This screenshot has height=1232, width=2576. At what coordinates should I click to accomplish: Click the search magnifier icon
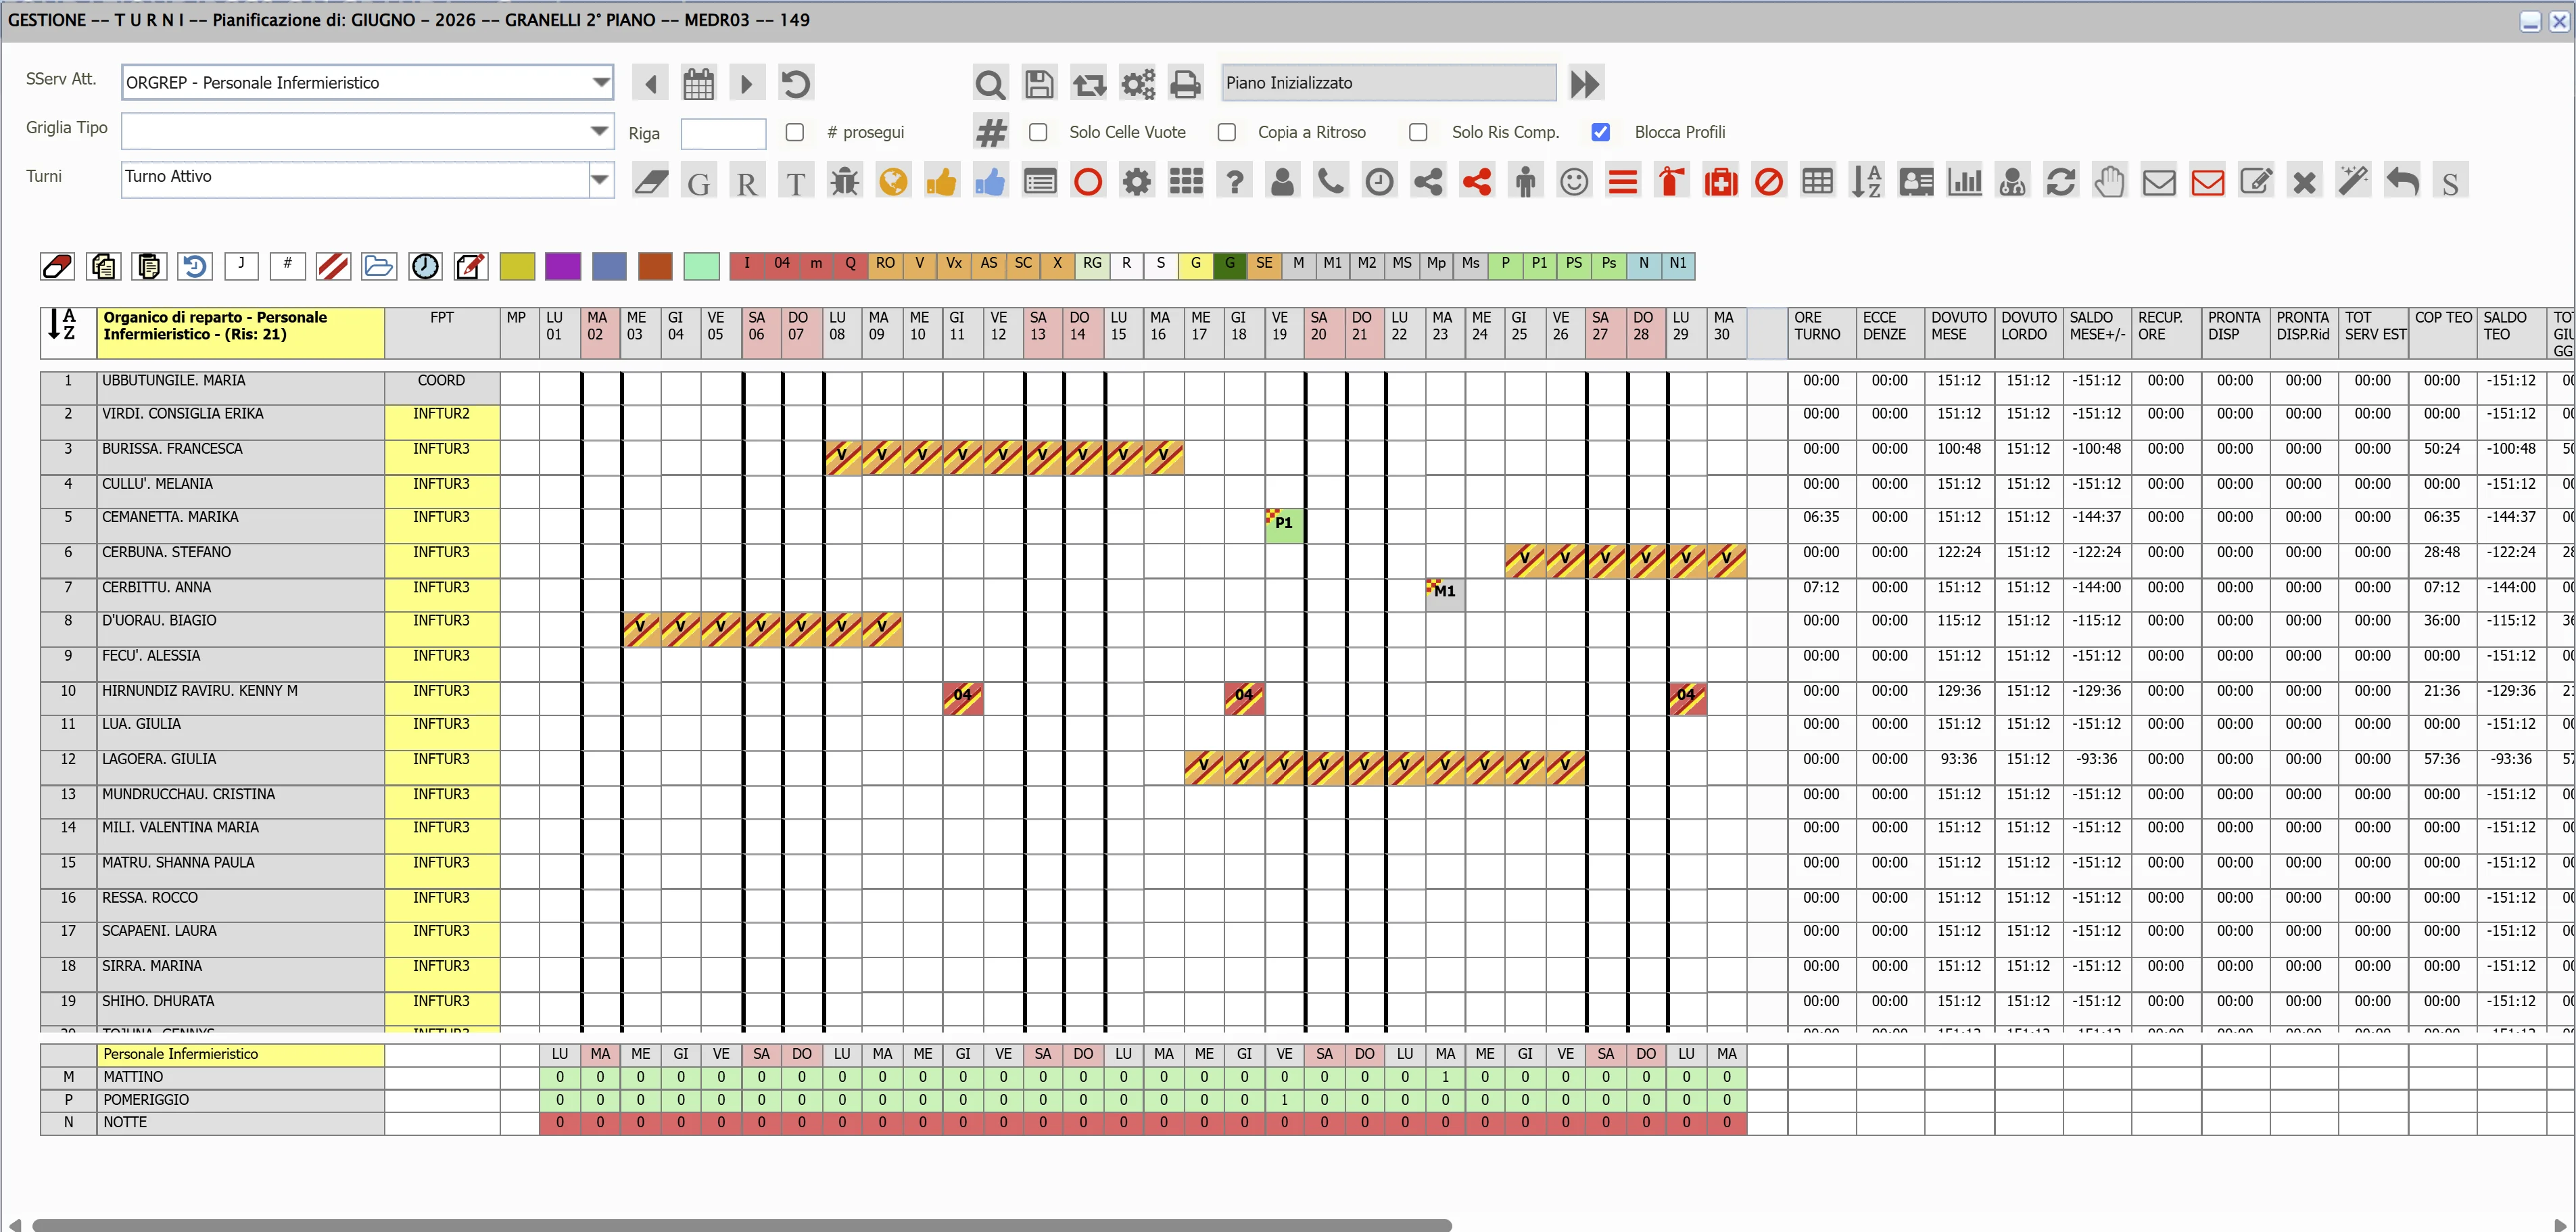click(x=989, y=84)
